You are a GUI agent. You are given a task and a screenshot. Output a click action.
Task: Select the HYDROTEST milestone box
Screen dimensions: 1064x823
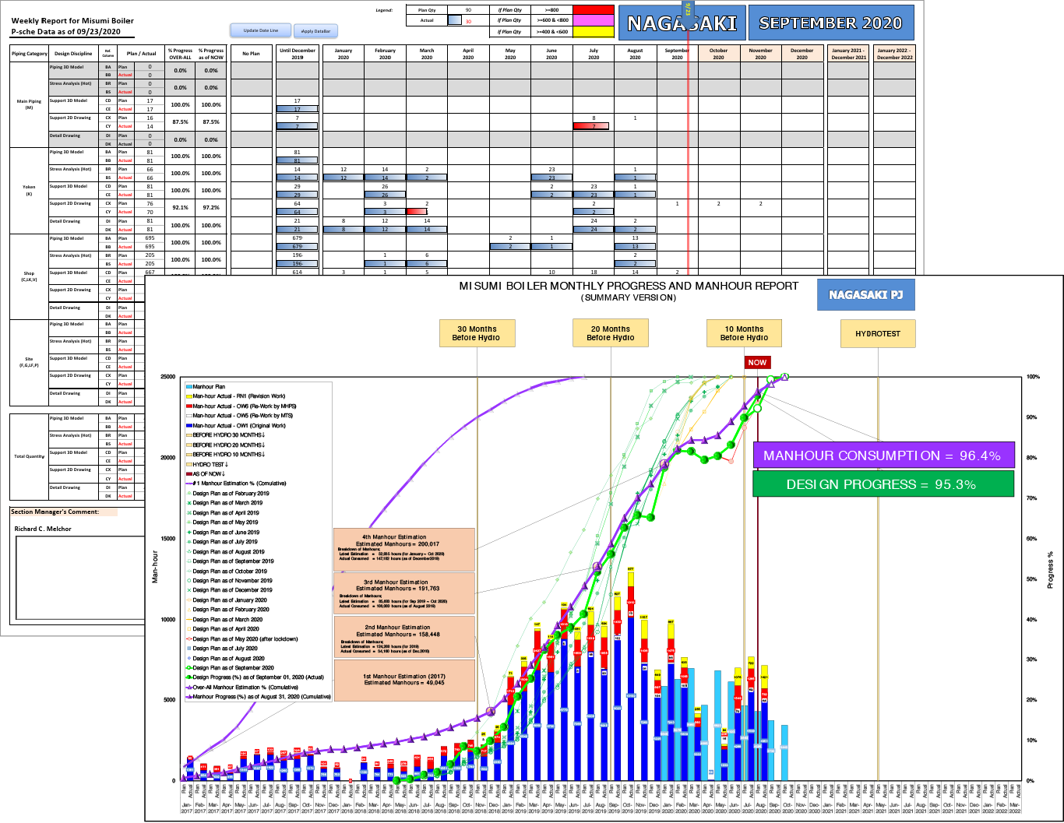[878, 333]
